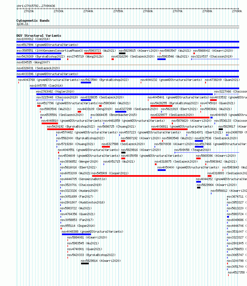247x286 pixels.
Task: Click the blue bar below nsv4048388
Action: click(x=76, y=234)
